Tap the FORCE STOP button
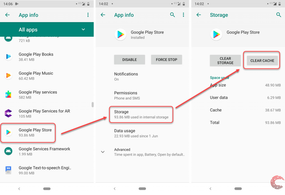The height and width of the screenshot is (195, 285). point(166,60)
